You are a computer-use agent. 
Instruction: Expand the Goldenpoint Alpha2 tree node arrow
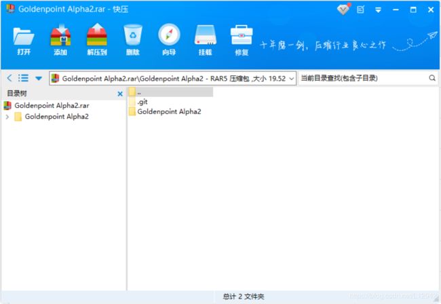(x=7, y=117)
